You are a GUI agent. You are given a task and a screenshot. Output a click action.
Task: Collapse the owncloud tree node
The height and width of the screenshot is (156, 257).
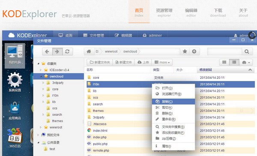click(41, 76)
